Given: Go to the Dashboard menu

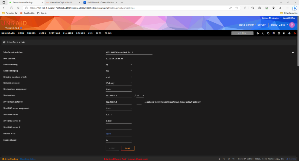Looking at the screenshot, I should coord(8,33).
